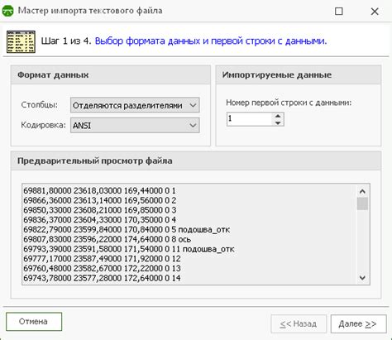The width and height of the screenshot is (392, 340).
Task: Open the Столбцы dropdown
Action: (135, 105)
